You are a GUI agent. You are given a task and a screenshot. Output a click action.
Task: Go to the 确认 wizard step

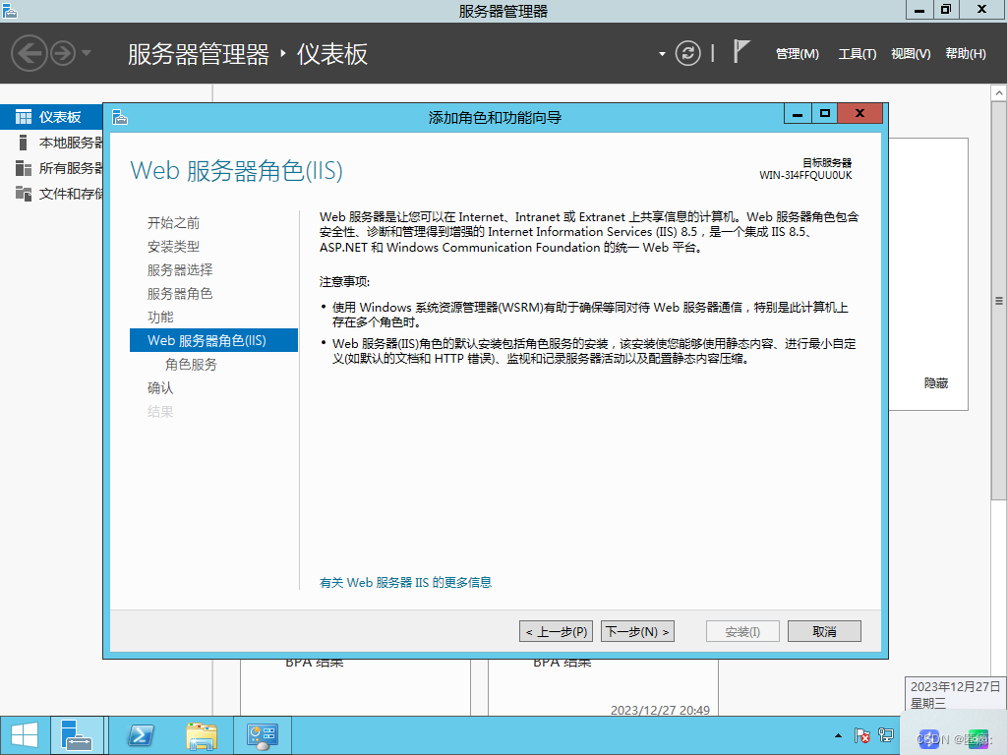pyautogui.click(x=160, y=387)
